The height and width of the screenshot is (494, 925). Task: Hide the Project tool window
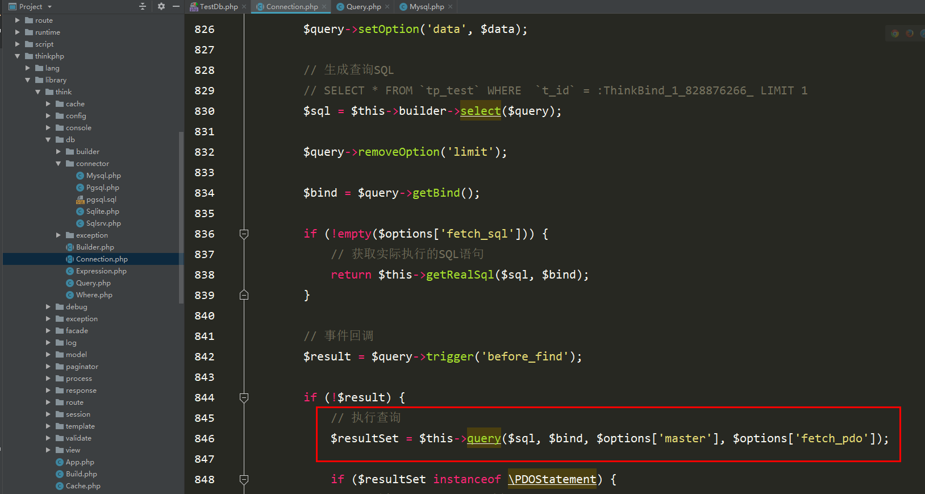click(x=176, y=6)
